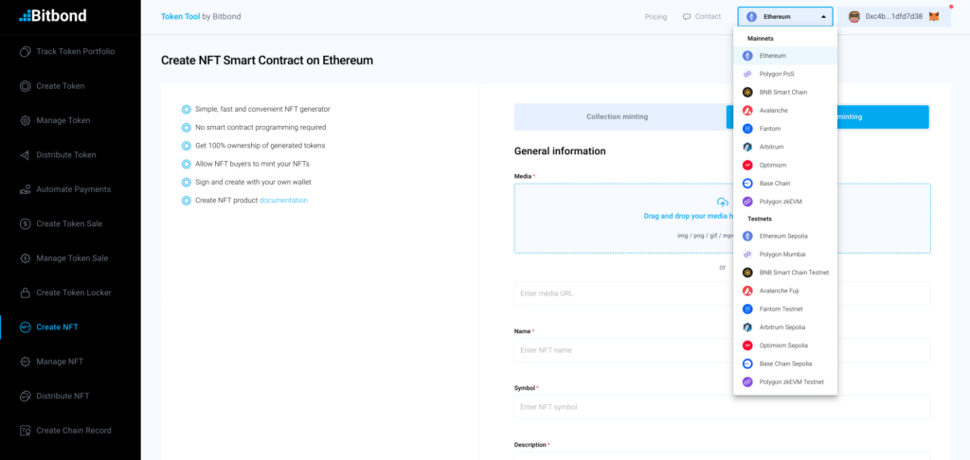Click the Contact chat bubble icon

pos(687,17)
